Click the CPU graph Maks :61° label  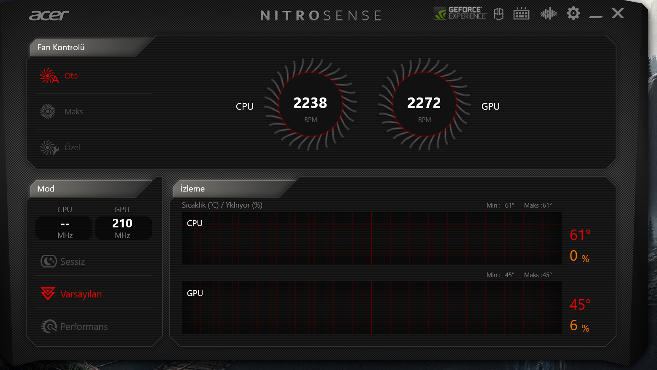coord(538,205)
